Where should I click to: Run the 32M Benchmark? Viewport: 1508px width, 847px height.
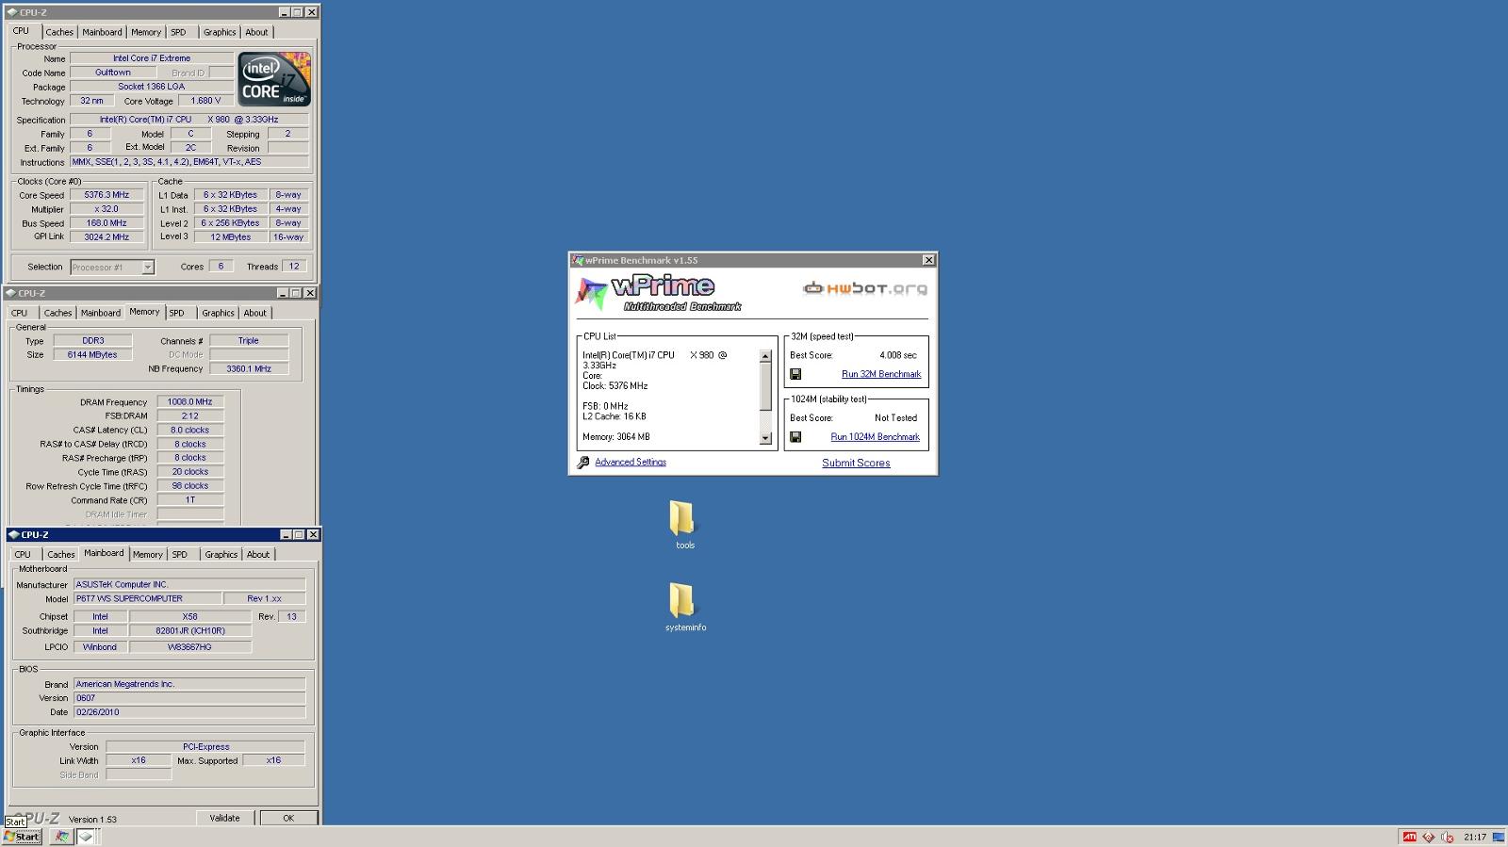pyautogui.click(x=881, y=374)
